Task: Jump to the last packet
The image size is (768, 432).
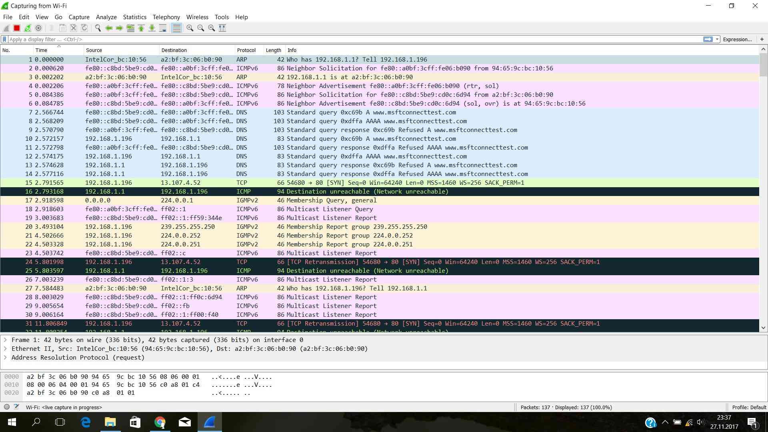Action: click(152, 28)
